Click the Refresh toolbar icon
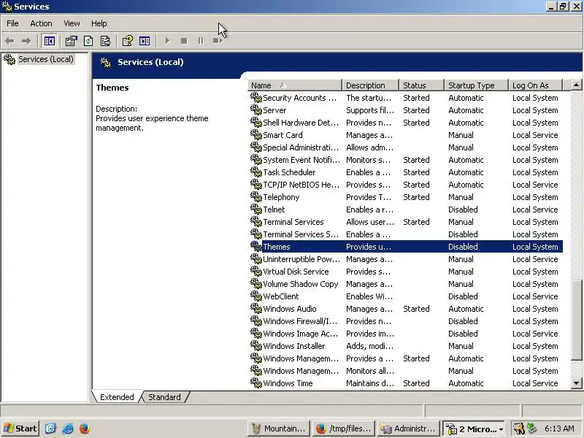 [88, 41]
